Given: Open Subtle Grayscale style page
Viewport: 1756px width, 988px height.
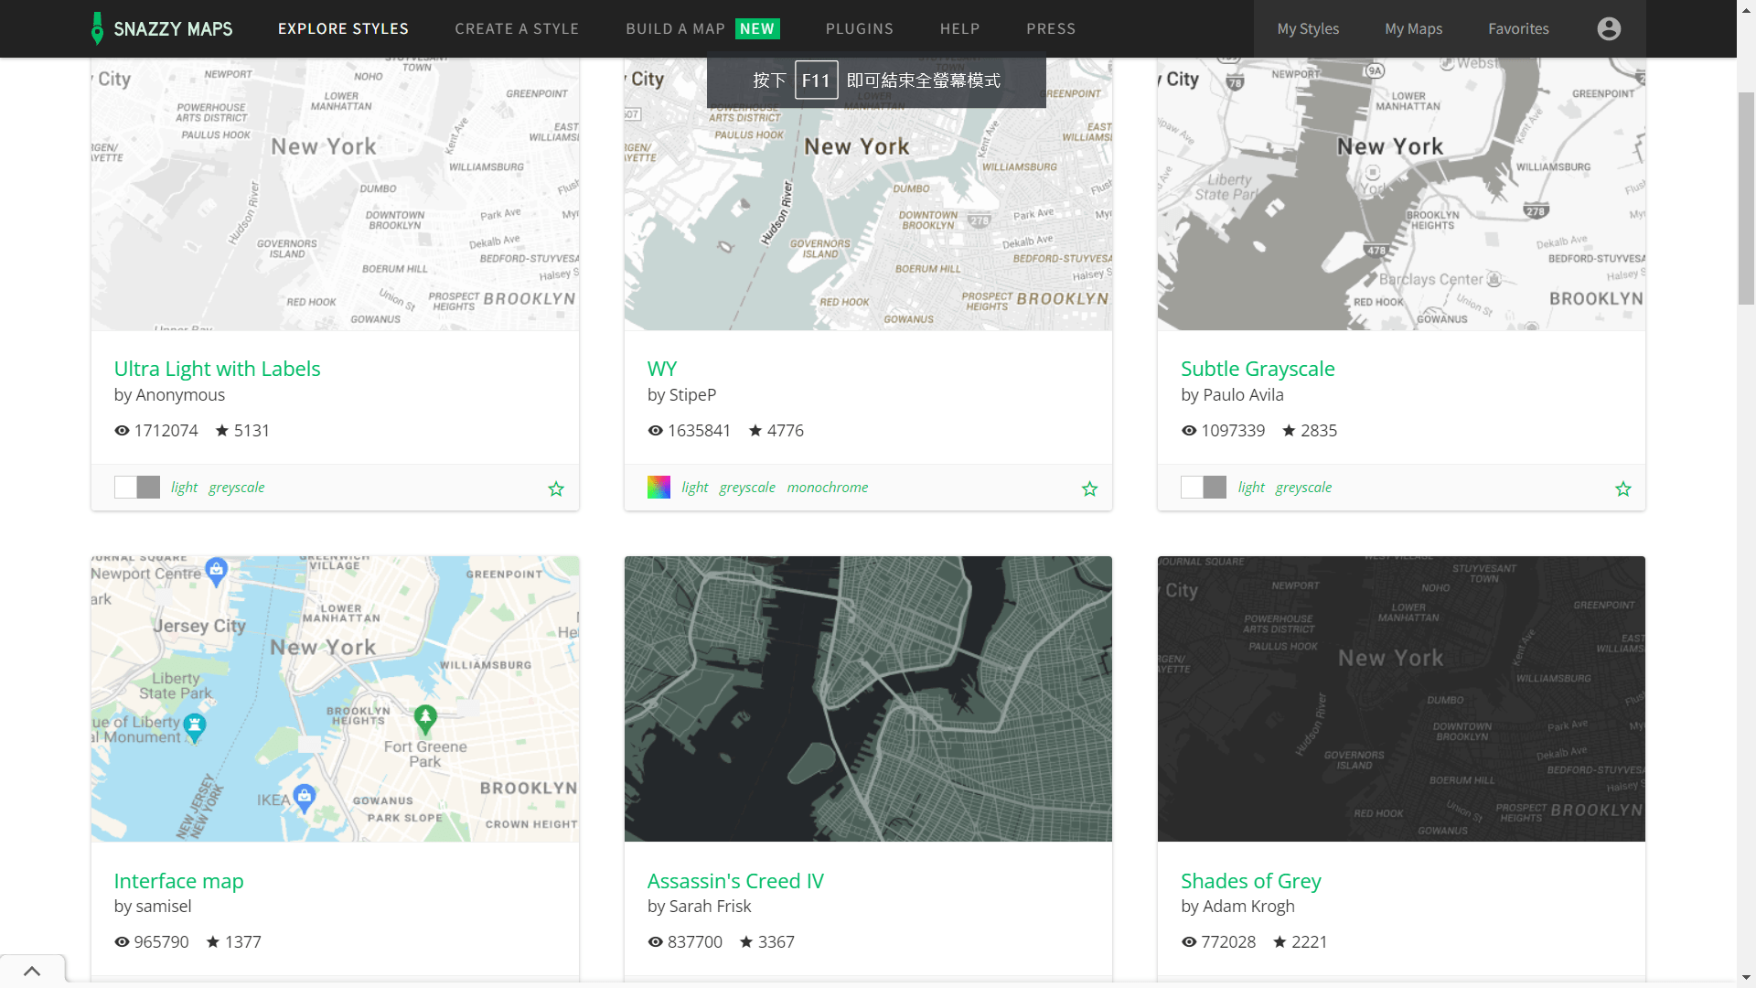Looking at the screenshot, I should pyautogui.click(x=1258, y=369).
